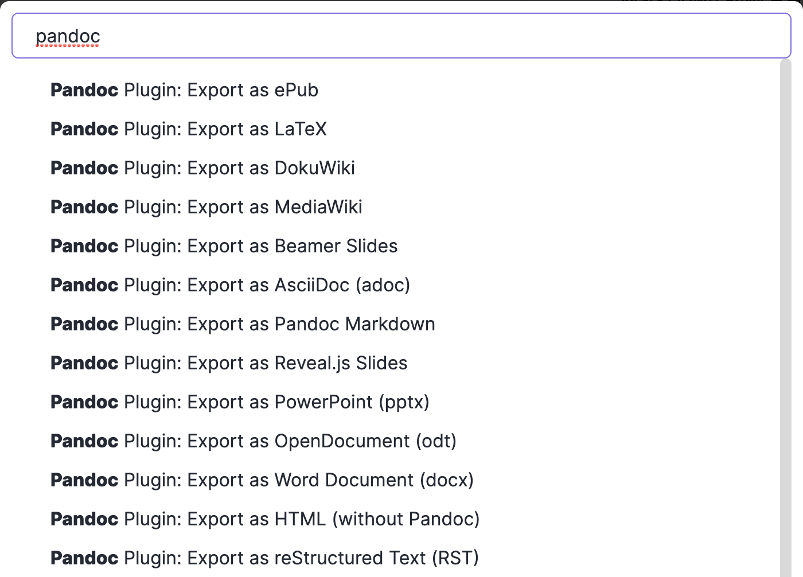Pick Export as Word Document (docx)
The width and height of the screenshot is (803, 577).
[x=262, y=480]
